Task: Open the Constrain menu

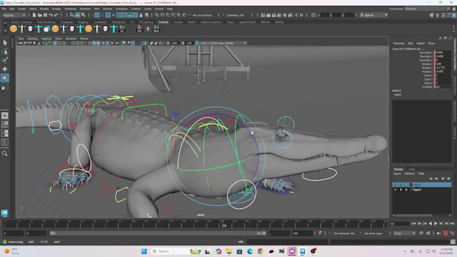Action: tap(121, 9)
